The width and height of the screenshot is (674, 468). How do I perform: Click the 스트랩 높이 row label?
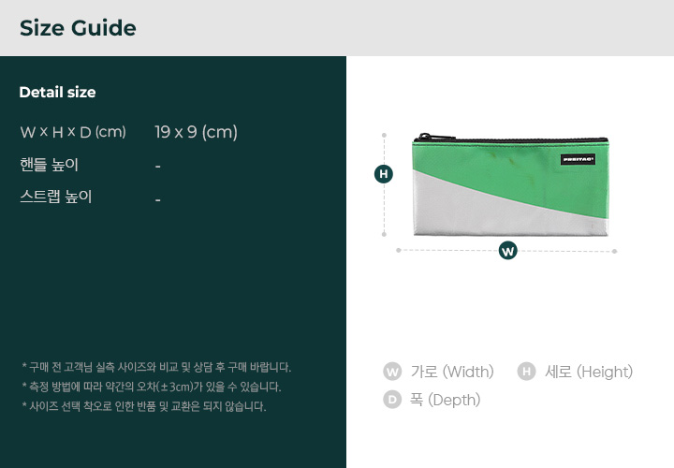56,197
